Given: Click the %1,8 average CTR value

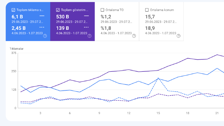Looking at the screenshot, I should [106, 28].
